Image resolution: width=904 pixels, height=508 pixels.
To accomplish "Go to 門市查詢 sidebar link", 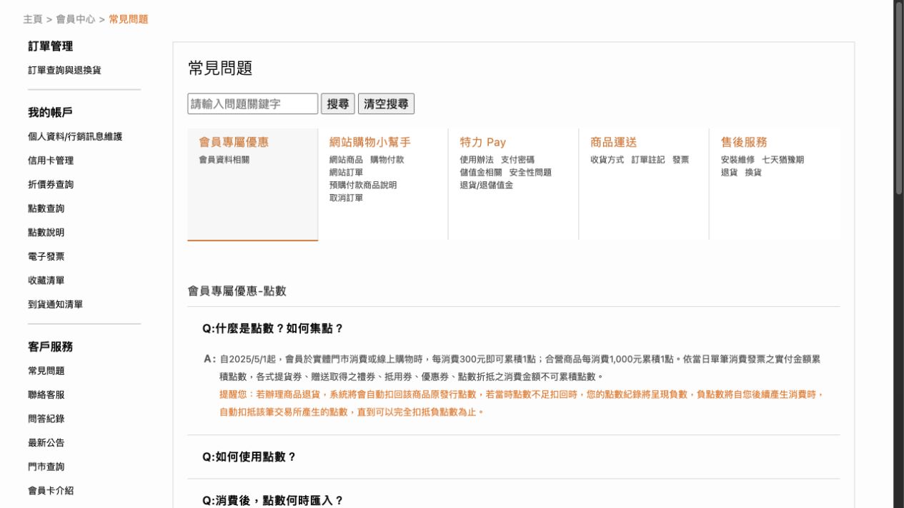I will [46, 467].
